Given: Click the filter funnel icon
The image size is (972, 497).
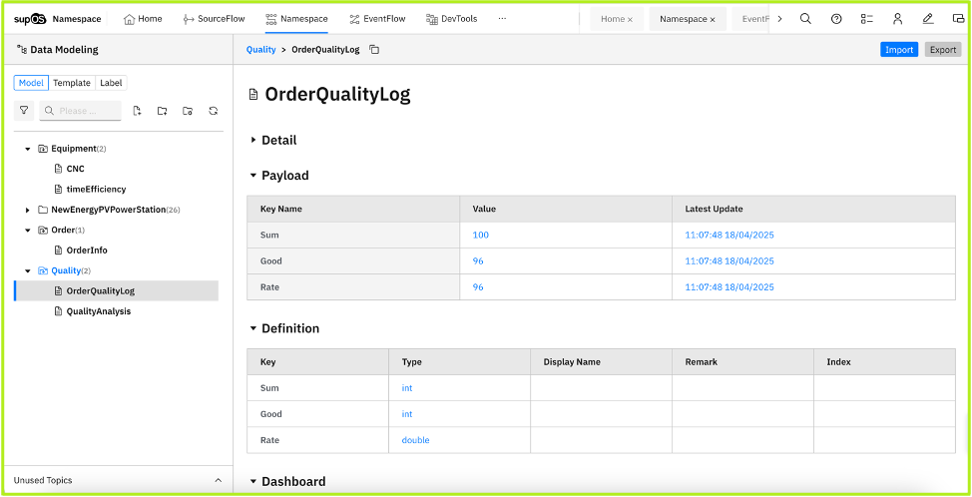Looking at the screenshot, I should (24, 111).
